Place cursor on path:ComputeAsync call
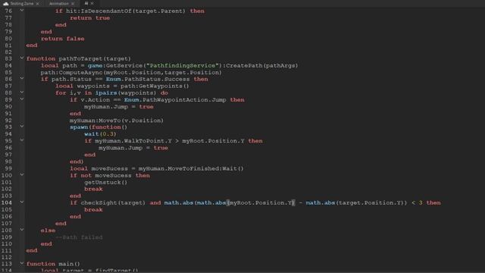485x273 pixels. [131, 73]
